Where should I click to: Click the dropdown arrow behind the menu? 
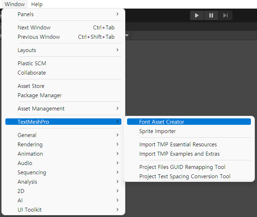tap(127, 35)
